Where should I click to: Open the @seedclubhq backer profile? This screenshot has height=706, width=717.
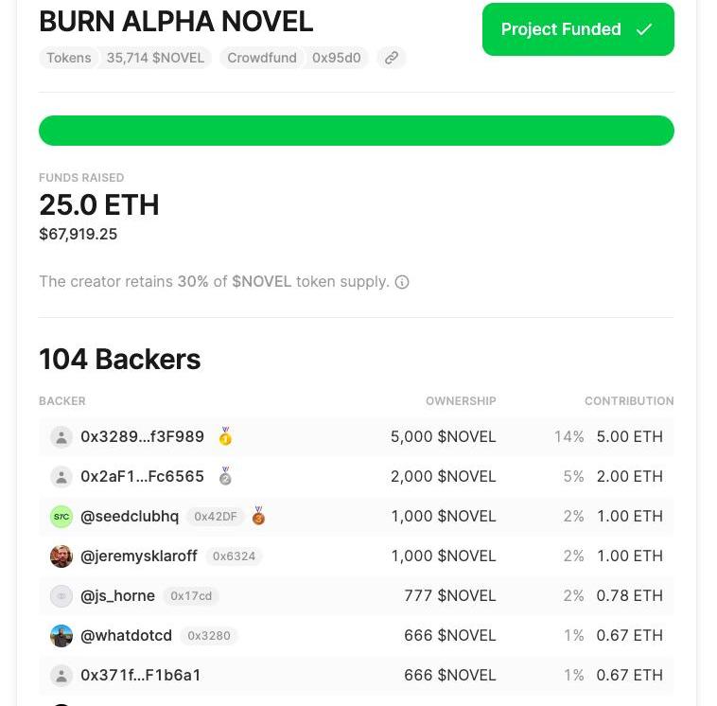point(130,516)
